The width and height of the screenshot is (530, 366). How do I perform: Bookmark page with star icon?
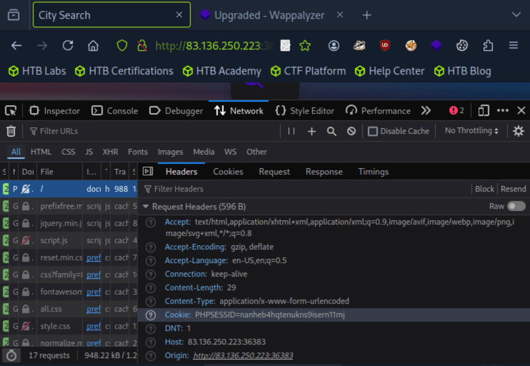click(305, 46)
